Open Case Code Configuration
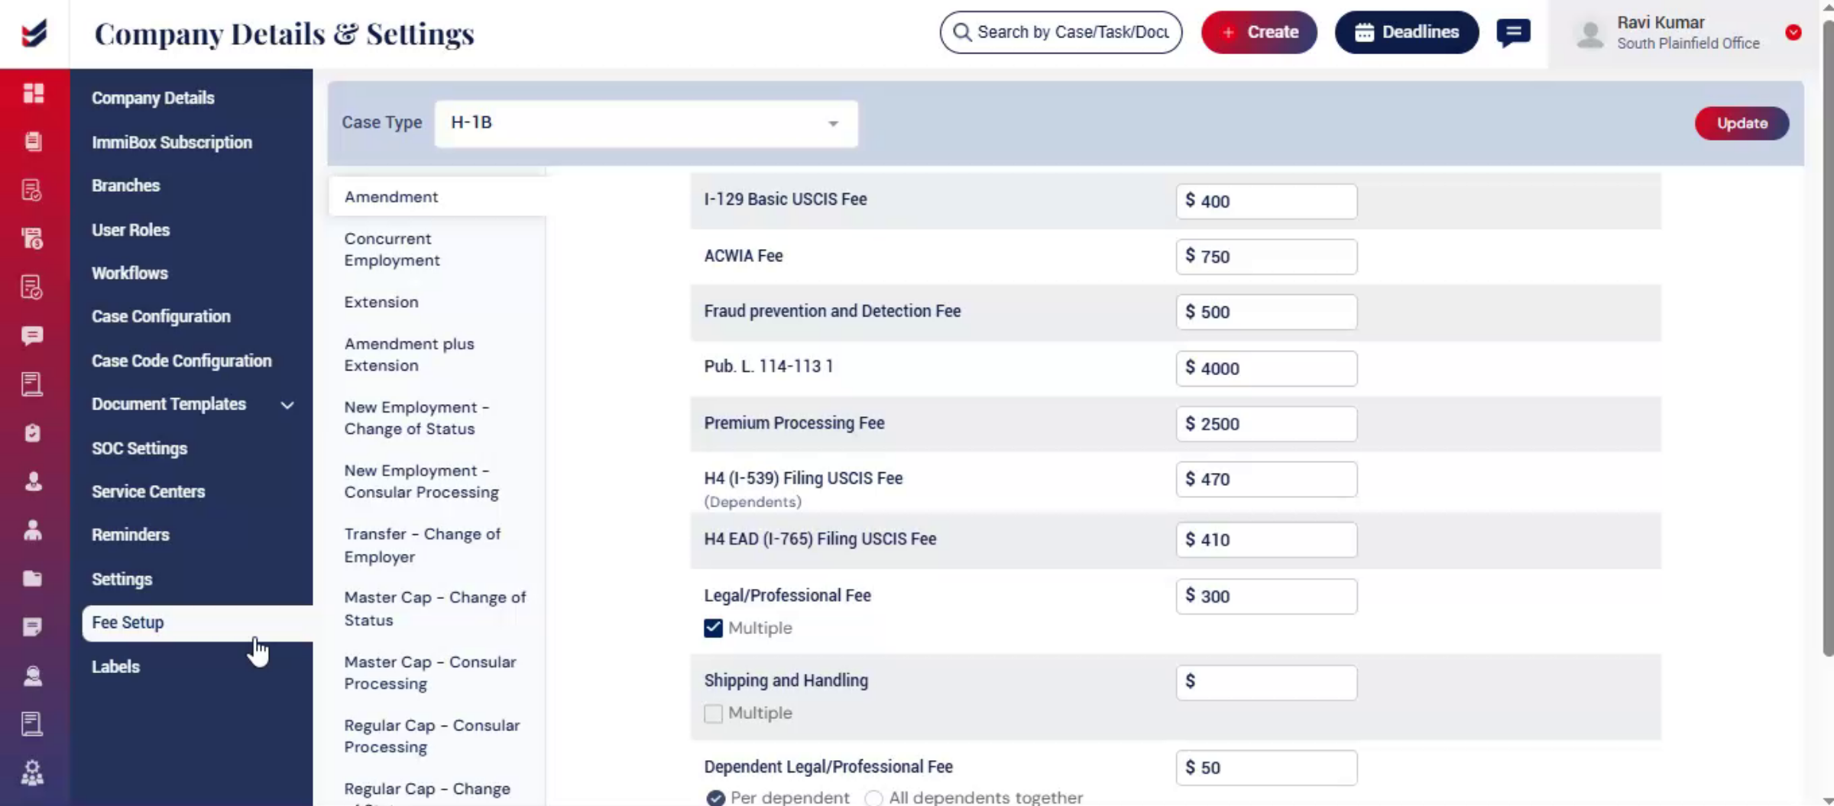Image resolution: width=1834 pixels, height=806 pixels. click(x=182, y=361)
